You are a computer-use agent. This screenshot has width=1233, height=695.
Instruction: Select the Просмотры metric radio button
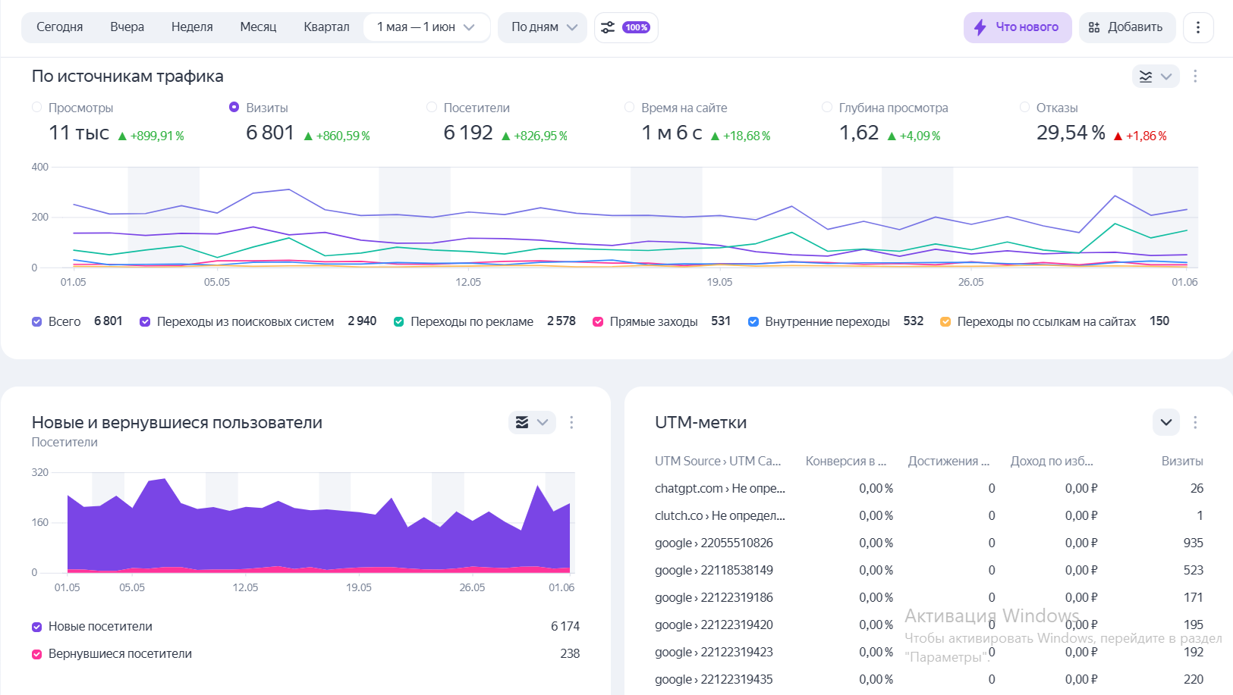pyautogui.click(x=37, y=108)
